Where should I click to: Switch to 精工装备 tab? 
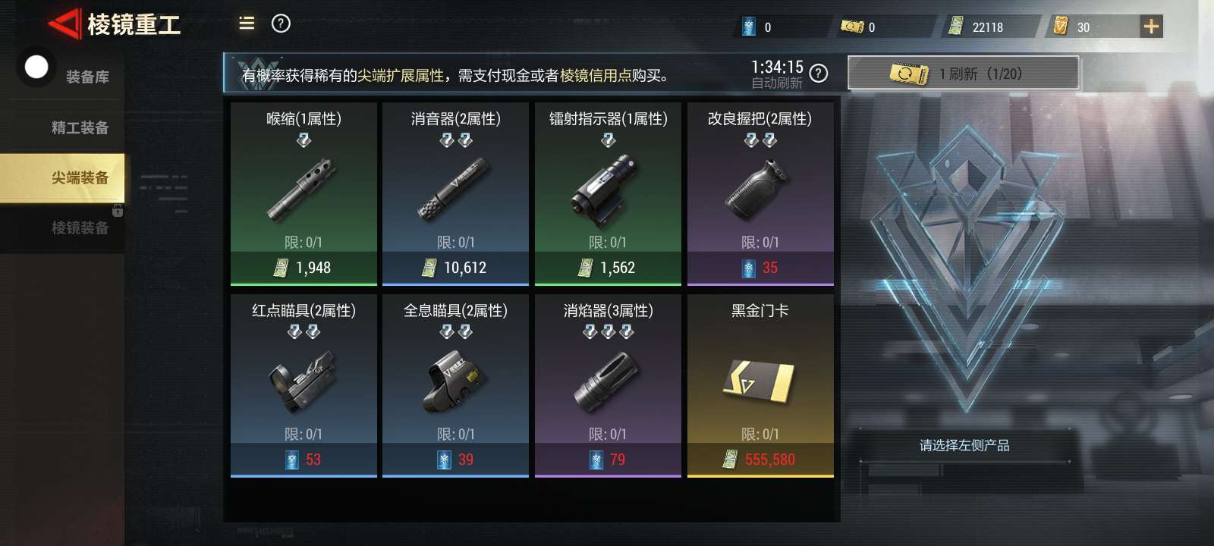80,127
